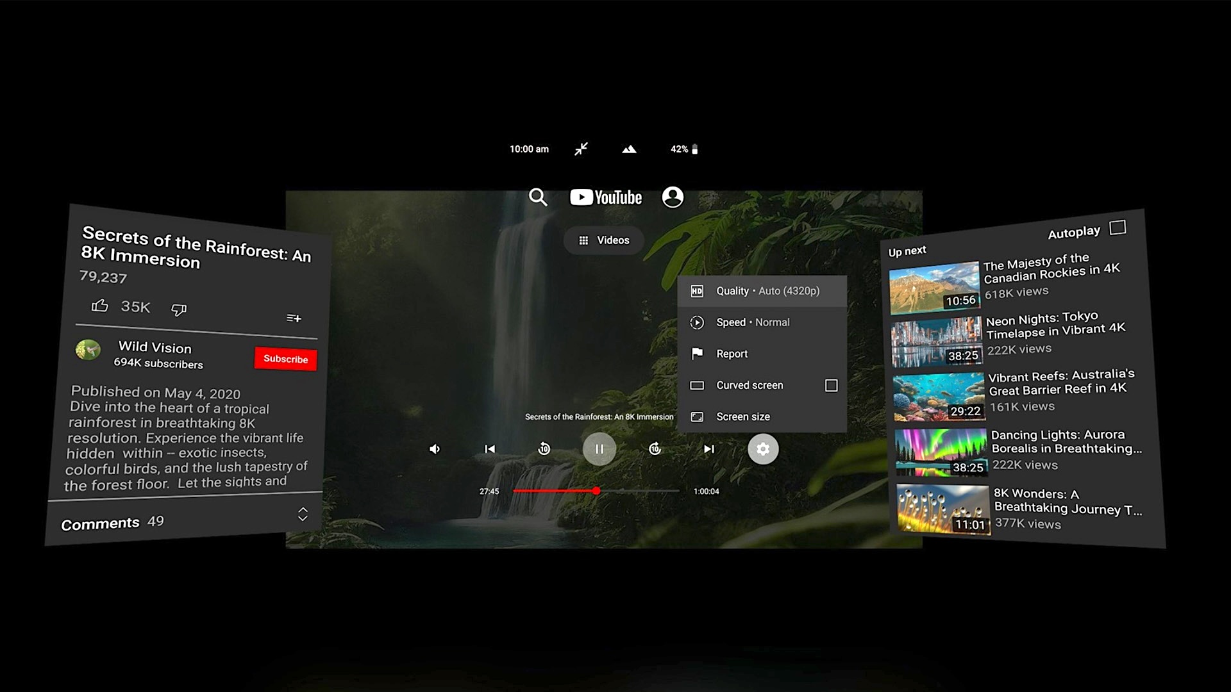Click the 618K views text

(x=1017, y=292)
